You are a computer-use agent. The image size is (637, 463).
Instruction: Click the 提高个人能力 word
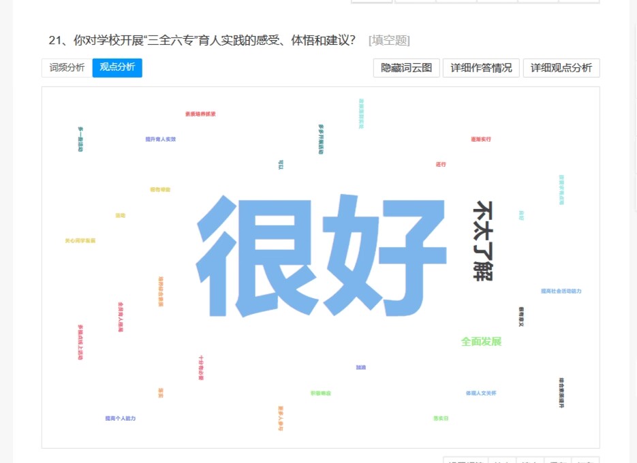coord(121,418)
